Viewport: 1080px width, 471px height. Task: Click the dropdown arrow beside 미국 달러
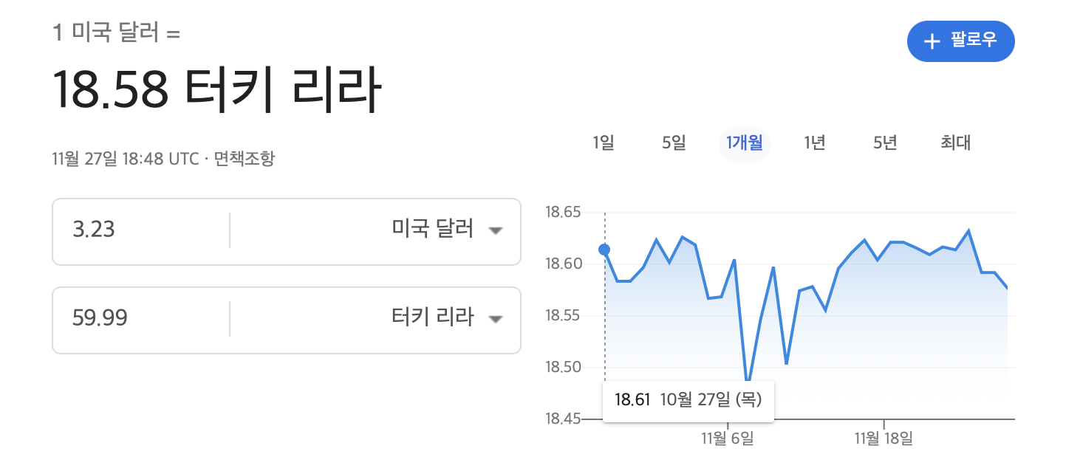496,231
